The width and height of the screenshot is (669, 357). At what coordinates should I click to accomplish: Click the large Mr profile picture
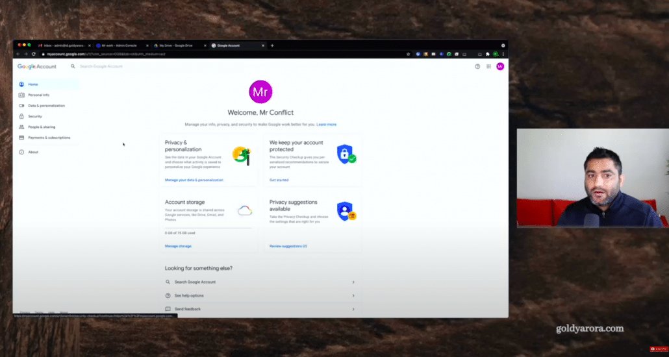[260, 92]
